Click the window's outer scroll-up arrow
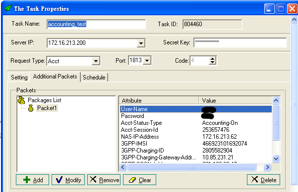Screen dimensions: 298x192 294,19
